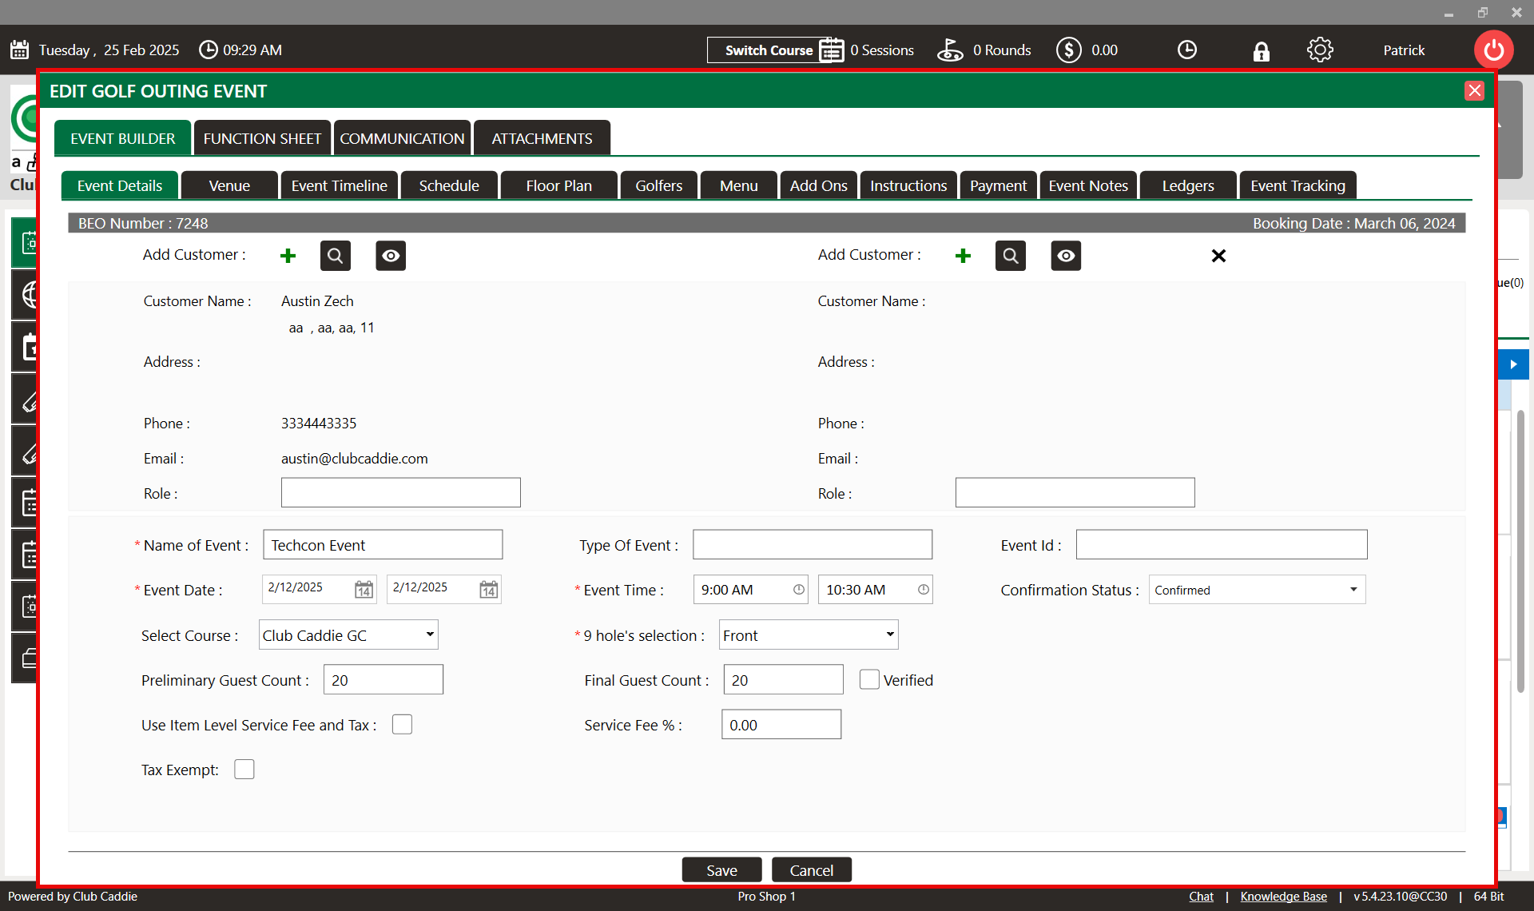Open the Schedule sub-tab

tap(449, 185)
